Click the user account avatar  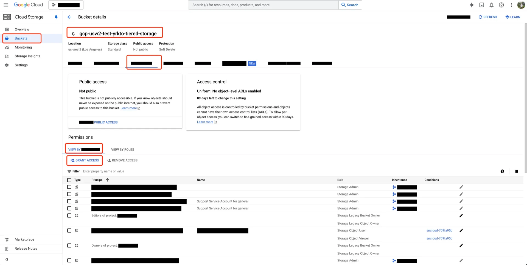(521, 5)
